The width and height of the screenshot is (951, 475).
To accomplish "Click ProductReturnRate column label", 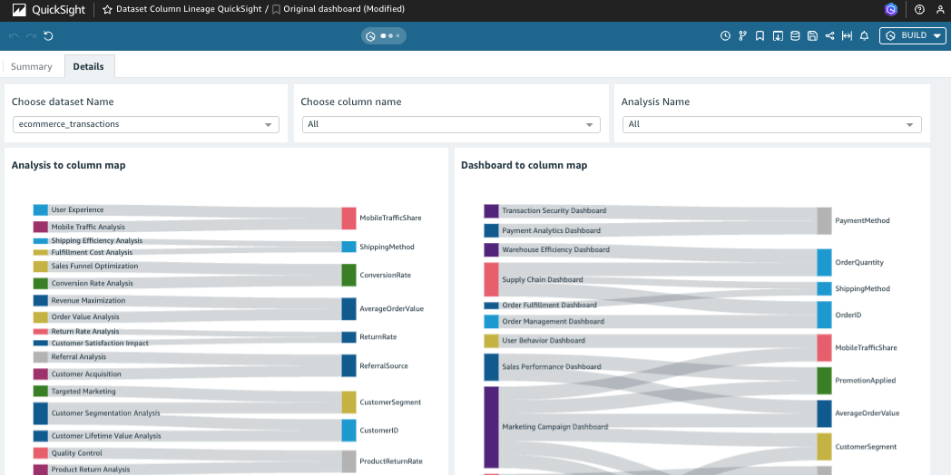I will point(390,461).
